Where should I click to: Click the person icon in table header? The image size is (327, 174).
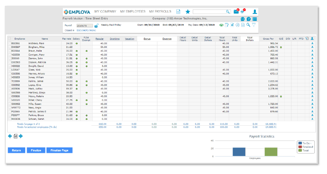click(x=312, y=39)
